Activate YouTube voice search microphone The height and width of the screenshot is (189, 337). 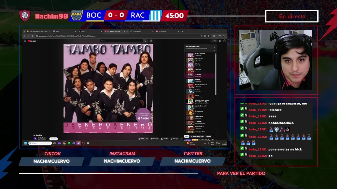click(x=151, y=41)
